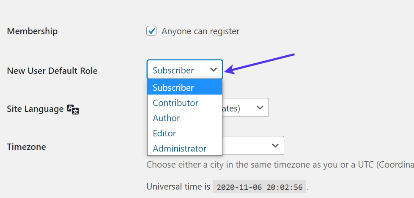The image size is (414, 198).
Task: Expand the Timezone dropdown
Action: coord(253,145)
